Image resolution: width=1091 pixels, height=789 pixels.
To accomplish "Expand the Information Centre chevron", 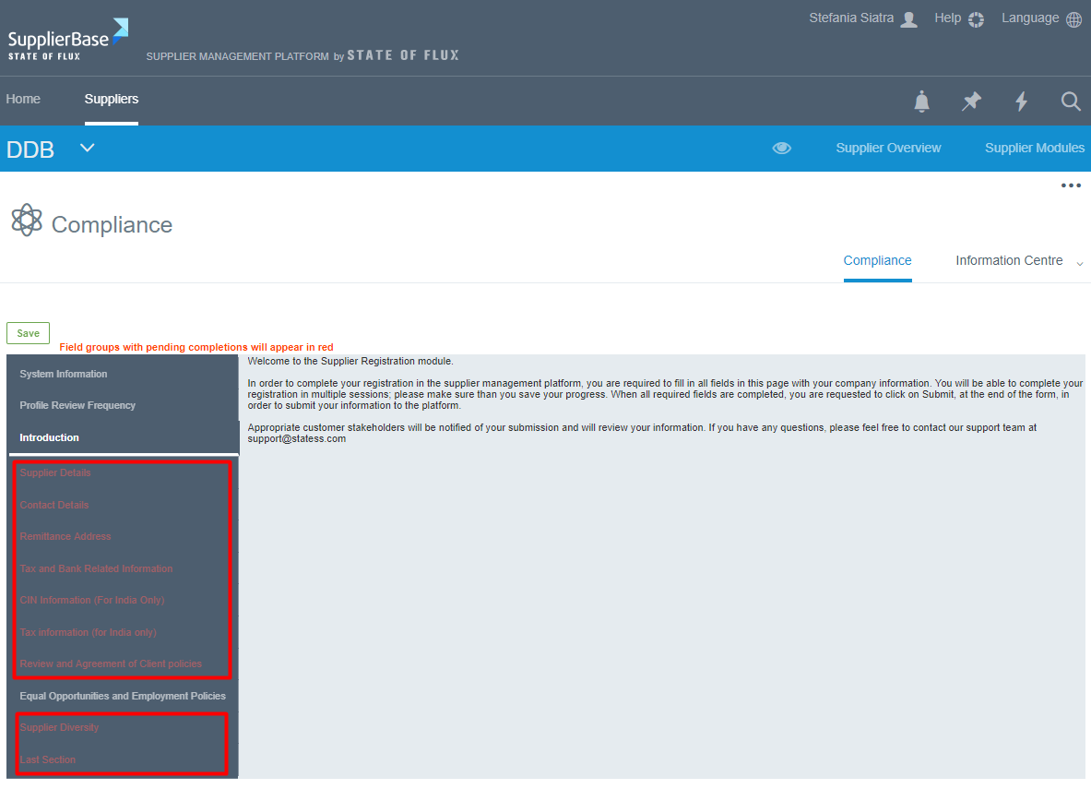I will [1078, 263].
